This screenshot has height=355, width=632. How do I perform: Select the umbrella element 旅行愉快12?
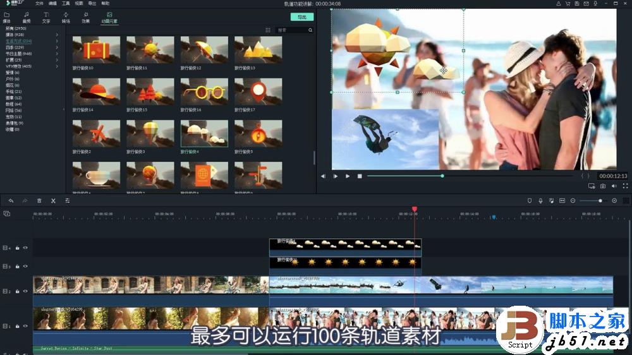coord(204,50)
